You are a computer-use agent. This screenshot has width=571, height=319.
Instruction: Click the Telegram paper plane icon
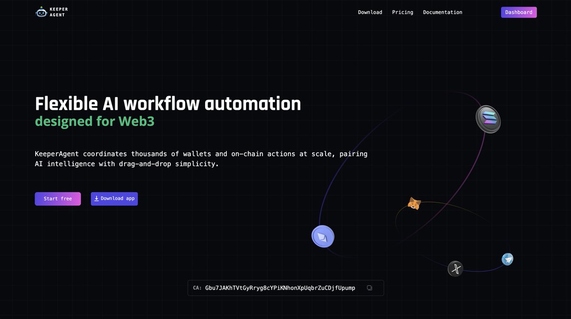pyautogui.click(x=507, y=259)
